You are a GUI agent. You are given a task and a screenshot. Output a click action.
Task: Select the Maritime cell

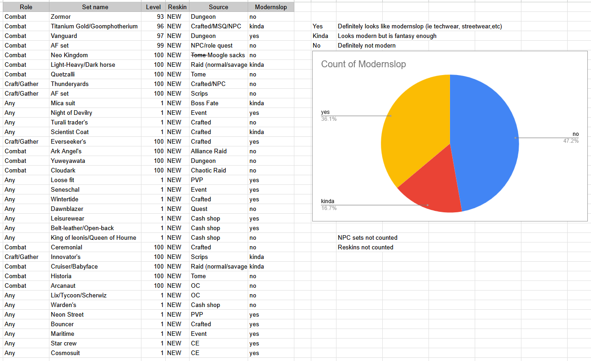click(x=95, y=334)
